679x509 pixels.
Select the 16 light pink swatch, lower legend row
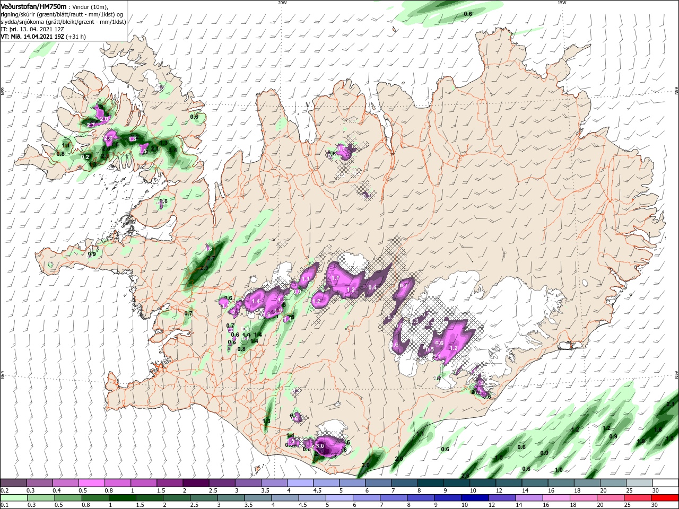click(555, 498)
